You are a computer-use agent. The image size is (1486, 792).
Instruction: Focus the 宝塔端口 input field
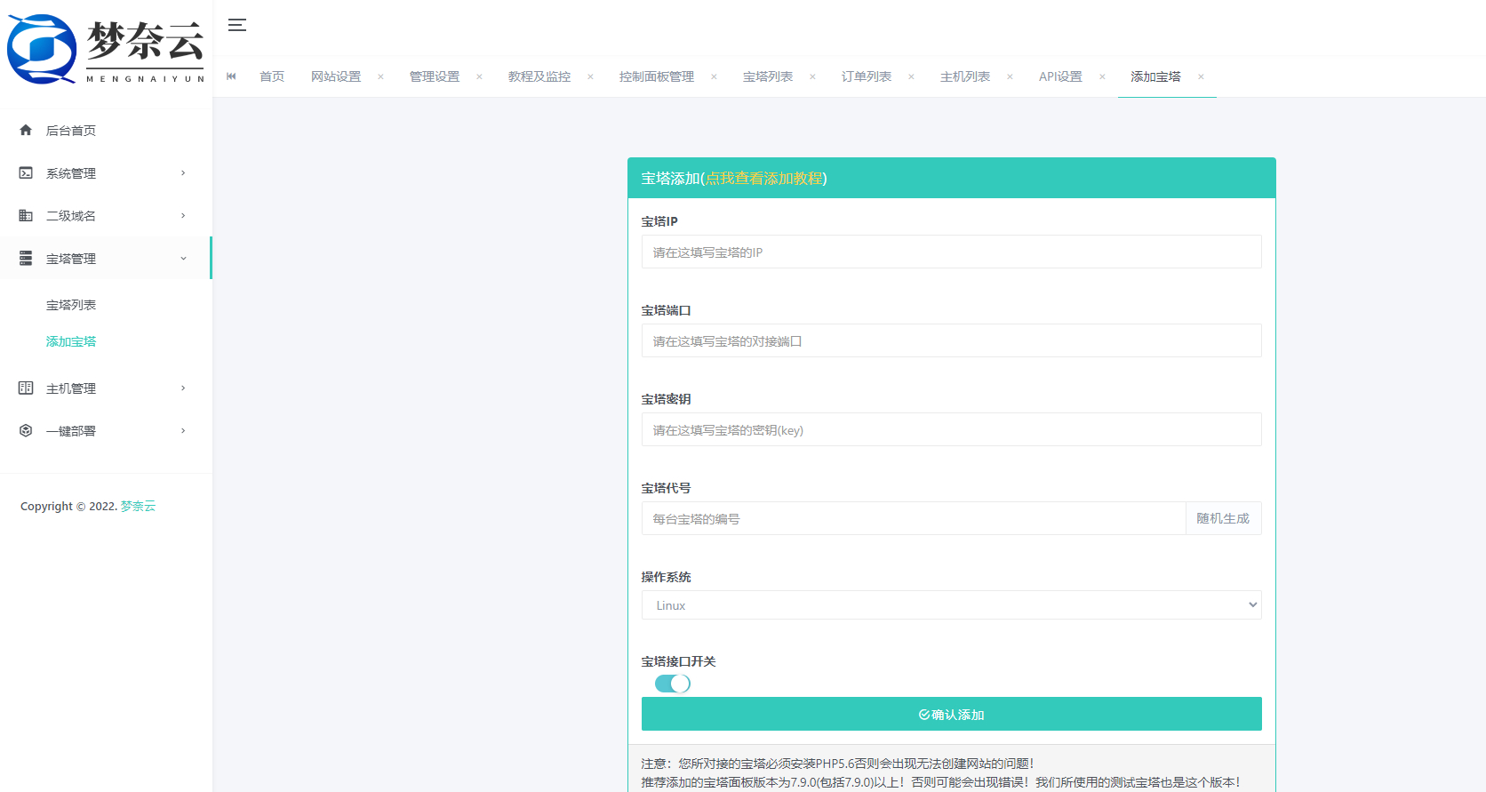point(951,340)
